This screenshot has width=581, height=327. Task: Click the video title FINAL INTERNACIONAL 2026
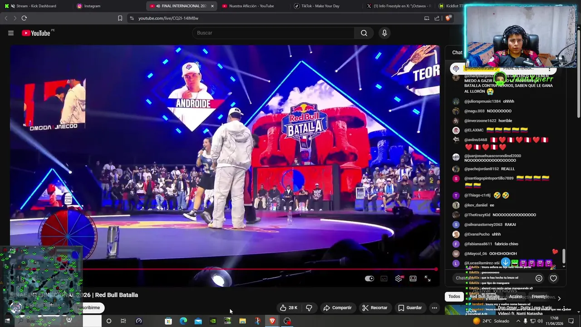[x=74, y=295]
